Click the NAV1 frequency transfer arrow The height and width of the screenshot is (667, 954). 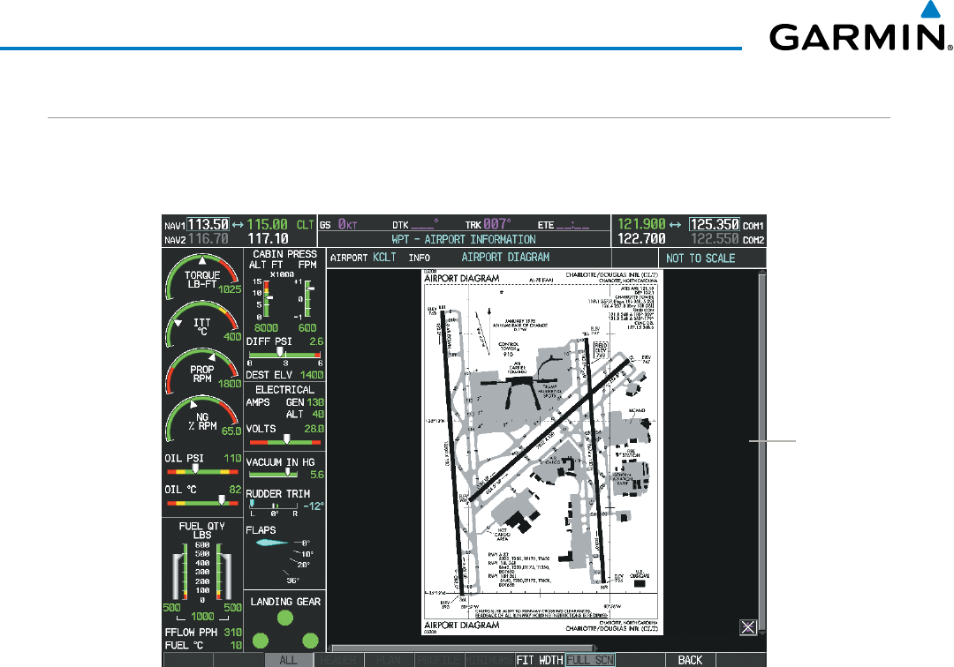[x=238, y=225]
